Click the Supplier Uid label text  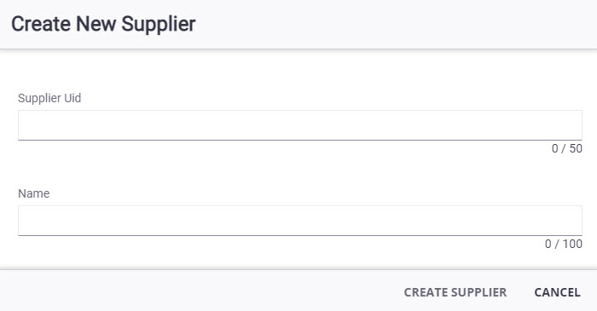click(49, 98)
